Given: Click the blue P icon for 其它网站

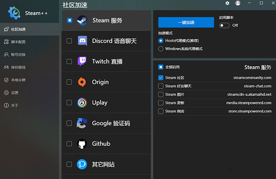Looking at the screenshot, I should tap(82, 164).
